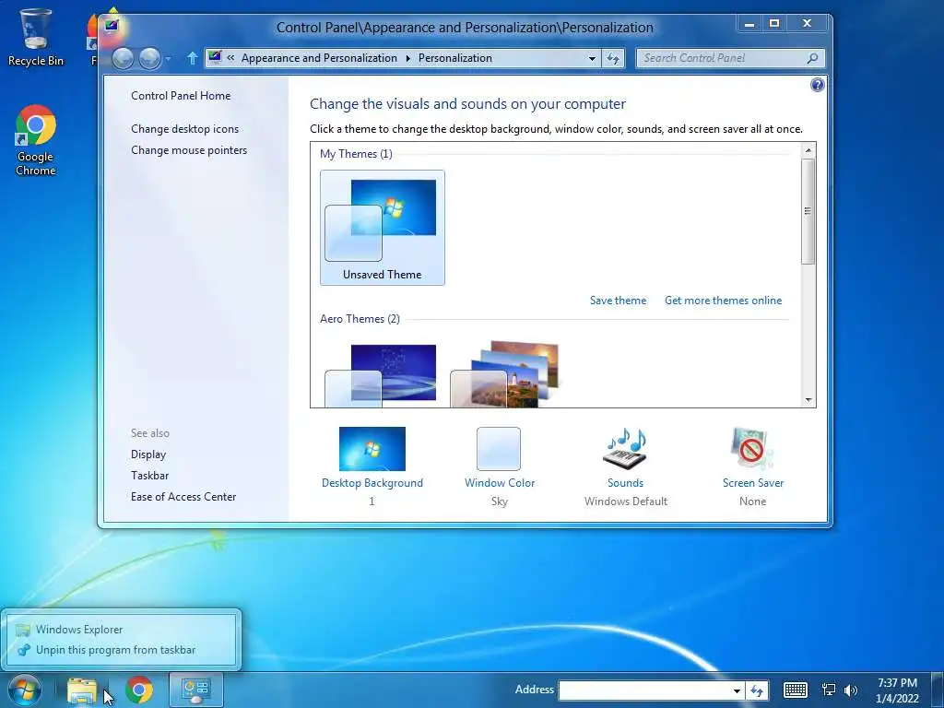This screenshot has width=944, height=708.
Task: Select the first Aero theme thumbnail
Action: [381, 374]
